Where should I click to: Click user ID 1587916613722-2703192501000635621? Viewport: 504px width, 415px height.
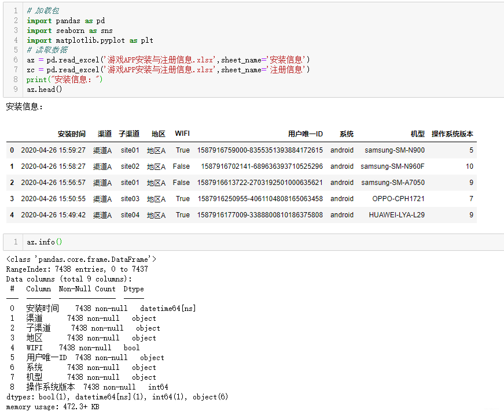point(260,183)
